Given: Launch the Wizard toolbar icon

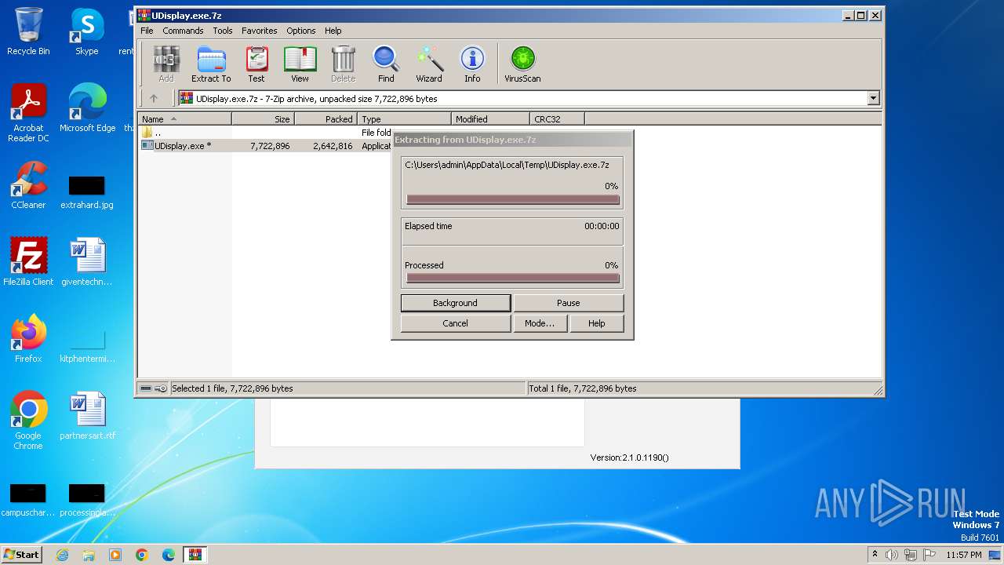Looking at the screenshot, I should [x=429, y=64].
